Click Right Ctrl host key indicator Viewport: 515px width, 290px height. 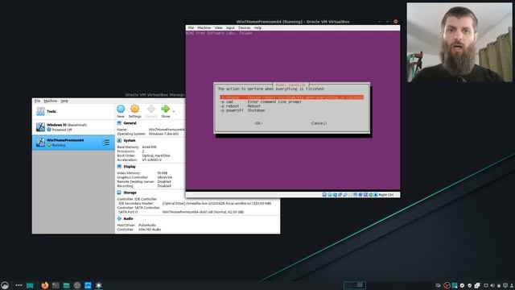386,195
